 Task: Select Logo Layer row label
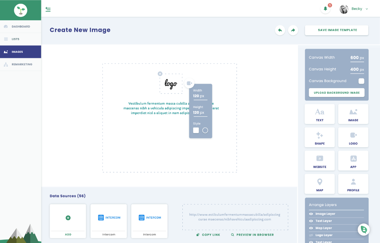click(324, 235)
